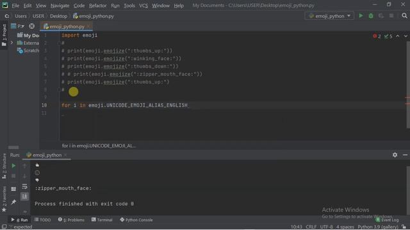Image resolution: width=410 pixels, height=230 pixels.
Task: Toggle scroll to end in Run console
Action: pos(24,196)
